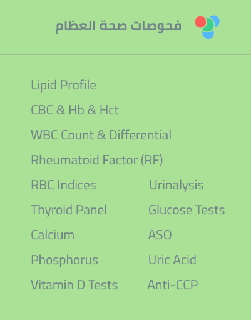Click the green circle in the logo
This screenshot has width=251, height=320.
(x=208, y=25)
